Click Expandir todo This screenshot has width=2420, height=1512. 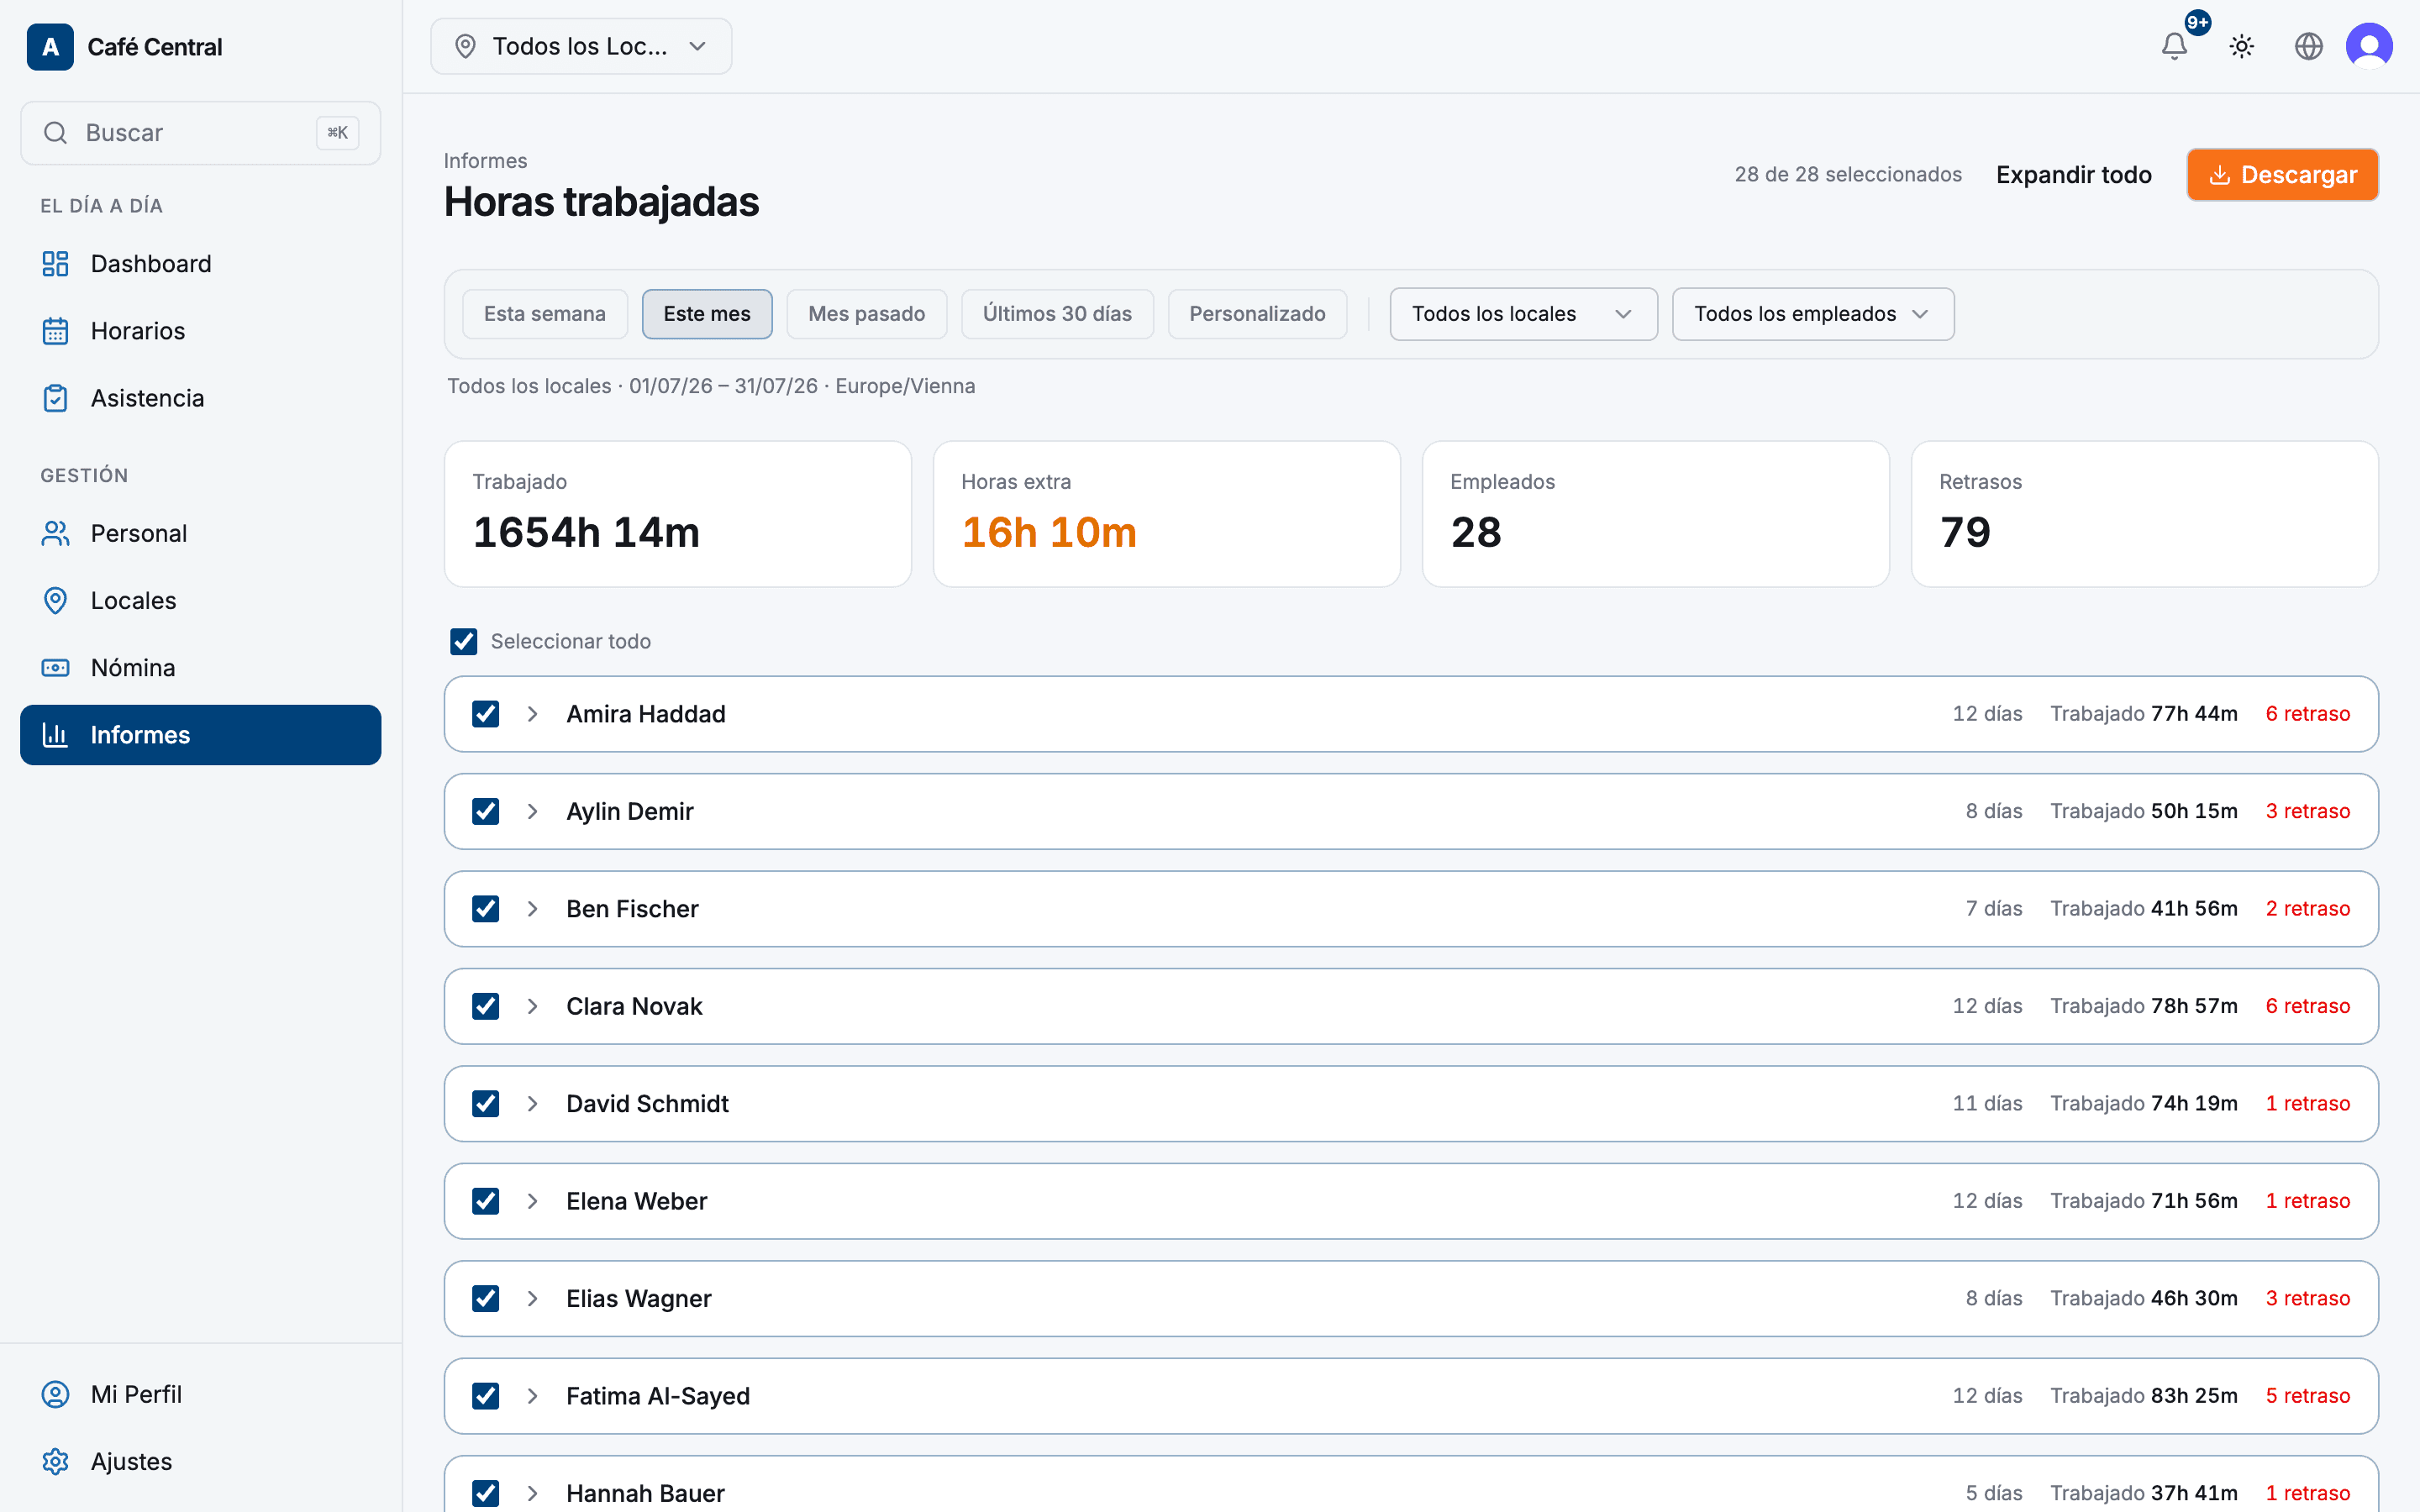(2074, 175)
